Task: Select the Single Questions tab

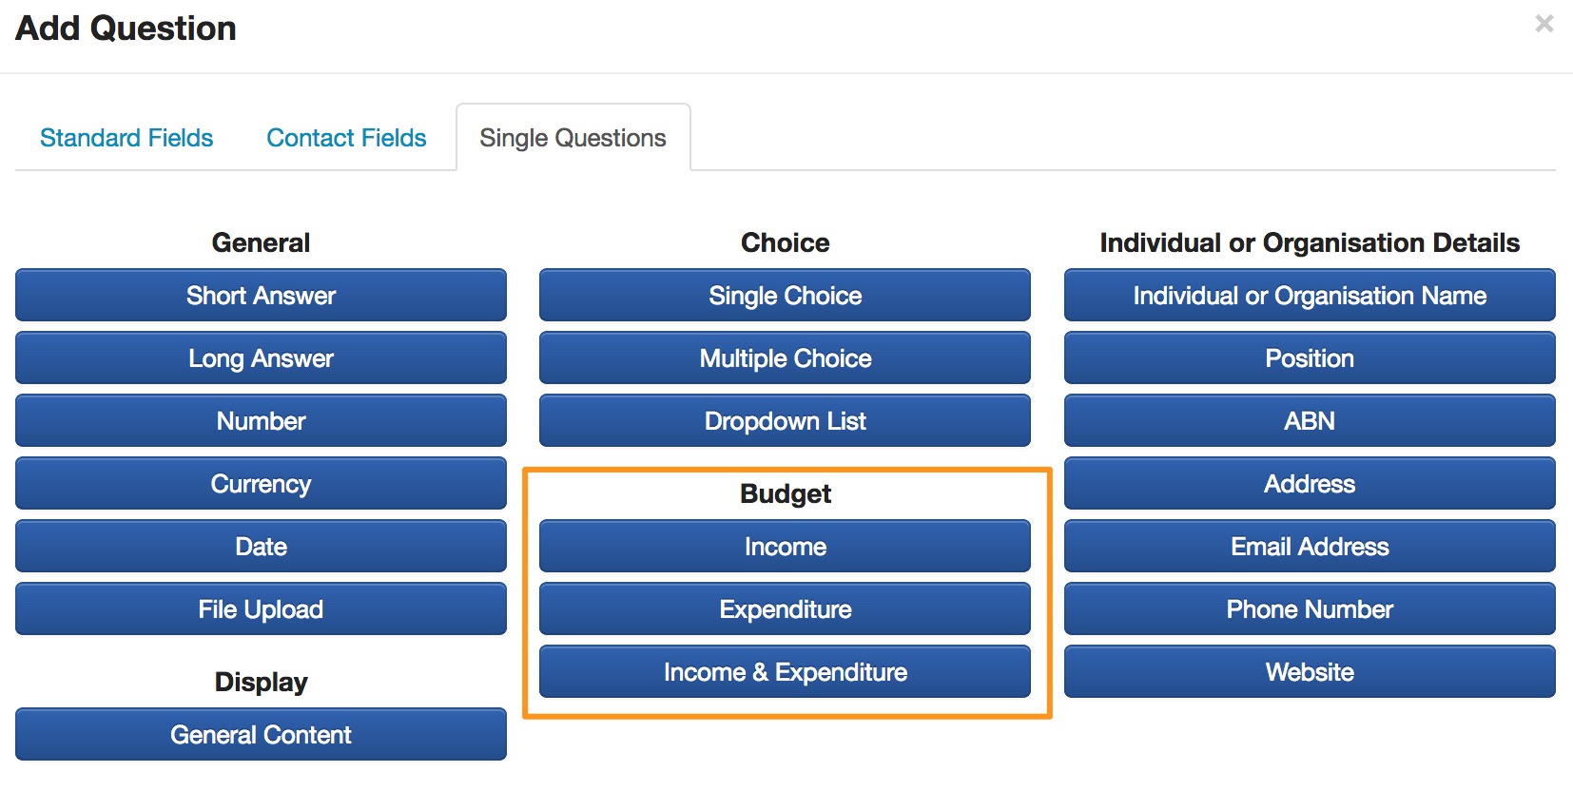Action: click(573, 138)
